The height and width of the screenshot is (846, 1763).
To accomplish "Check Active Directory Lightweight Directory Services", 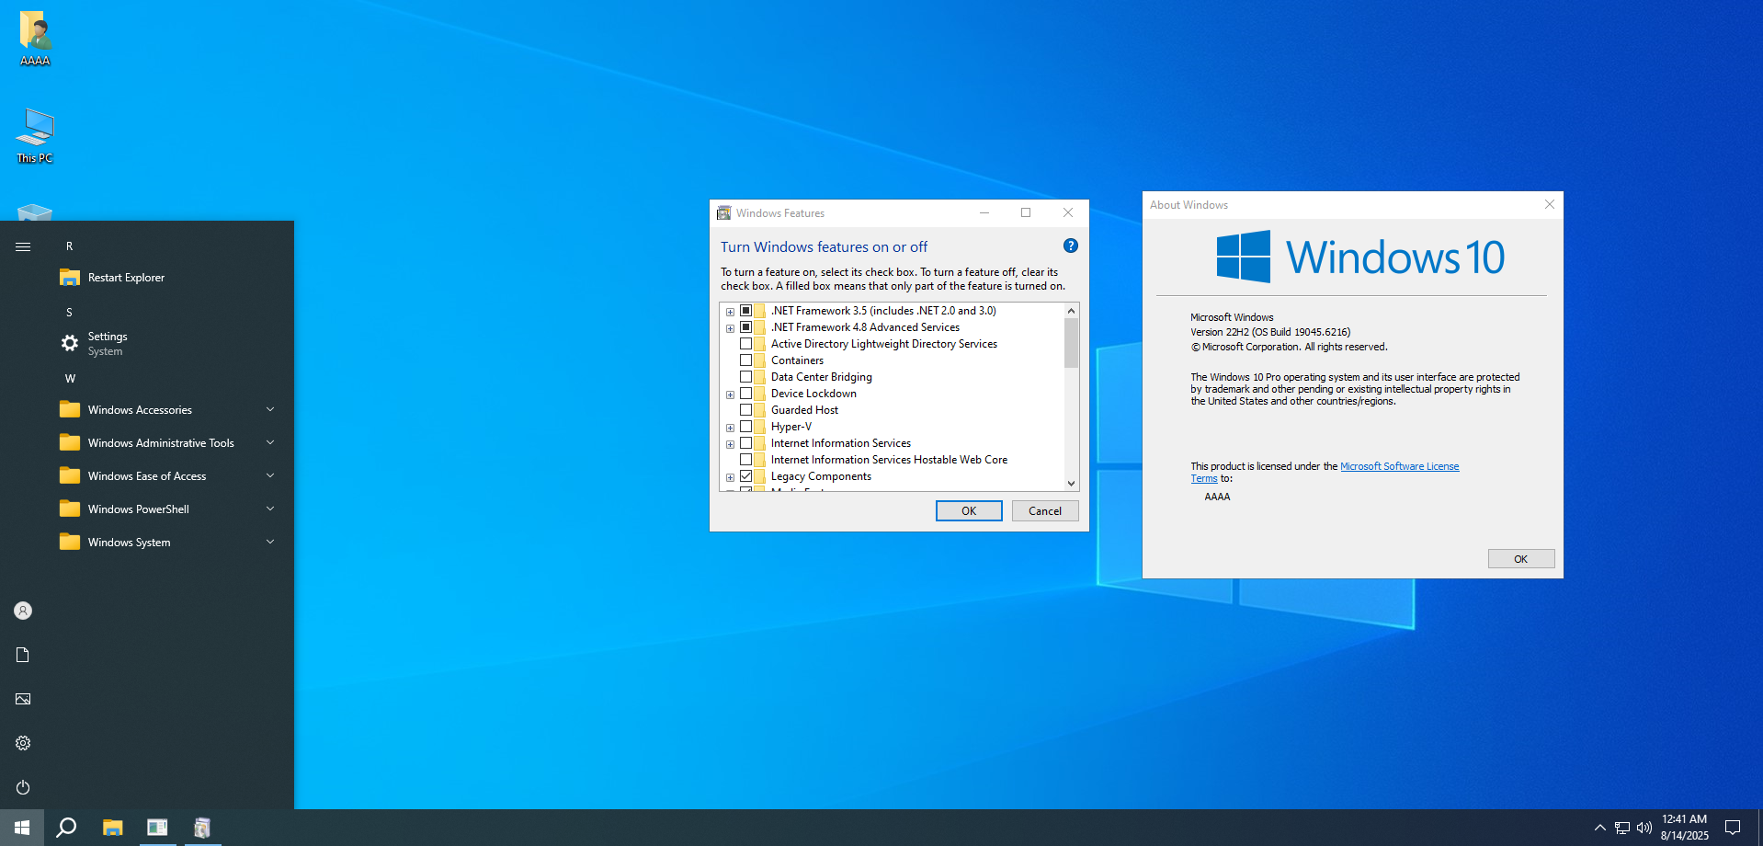I will pos(746,344).
